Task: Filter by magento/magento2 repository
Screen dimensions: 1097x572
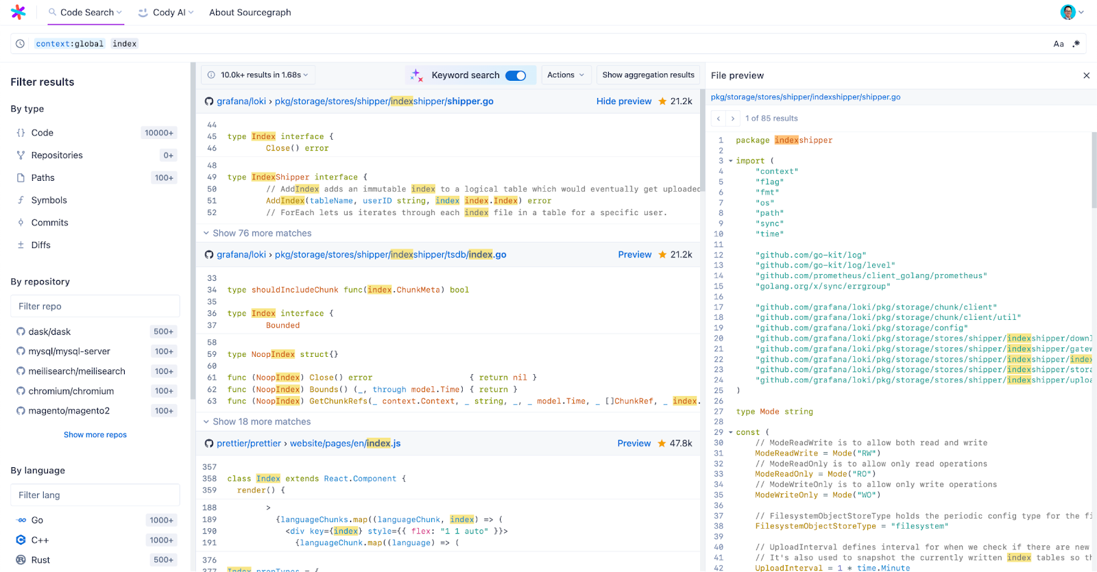Action: pos(95,411)
